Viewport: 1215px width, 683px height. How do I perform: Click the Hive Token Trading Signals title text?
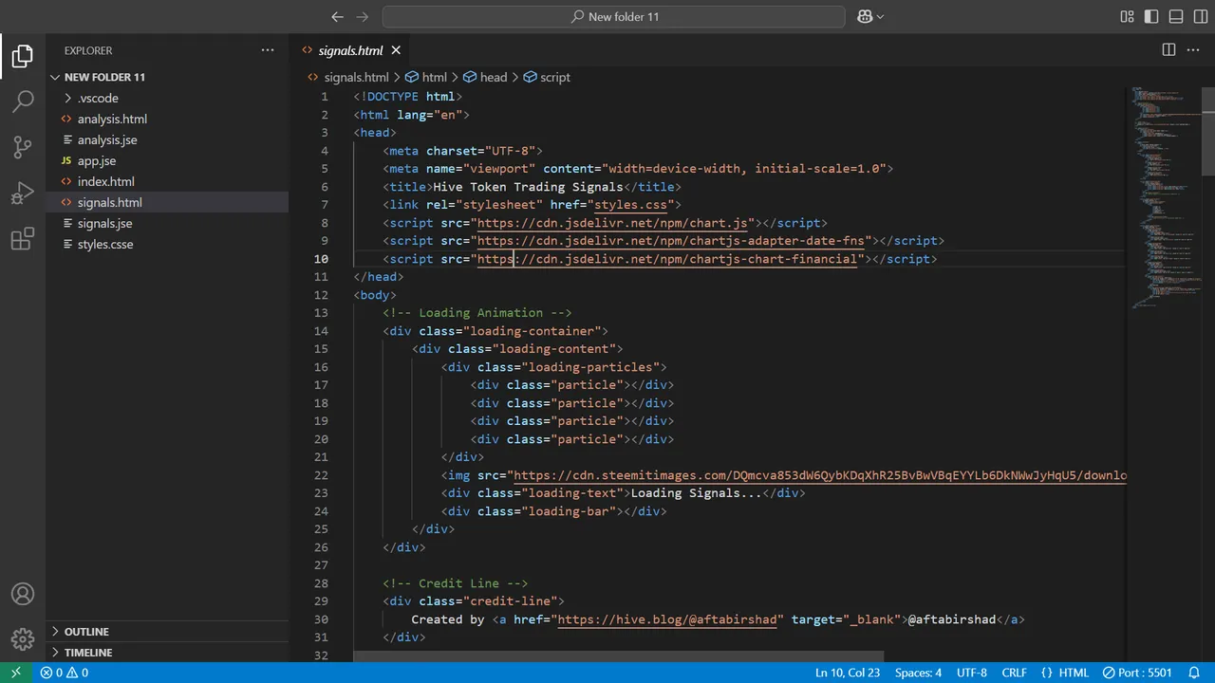pyautogui.click(x=528, y=187)
